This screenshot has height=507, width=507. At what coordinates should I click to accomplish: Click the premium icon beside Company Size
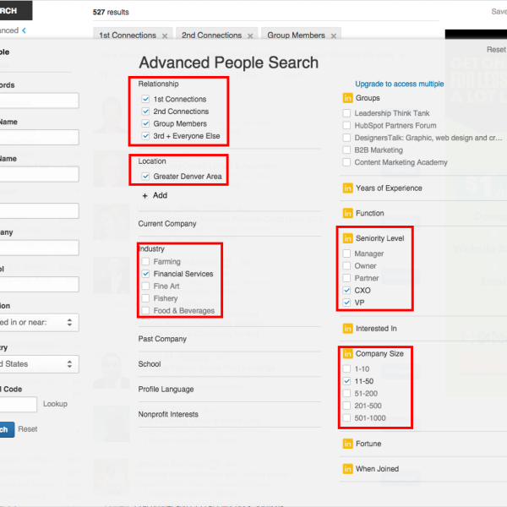[x=347, y=354]
